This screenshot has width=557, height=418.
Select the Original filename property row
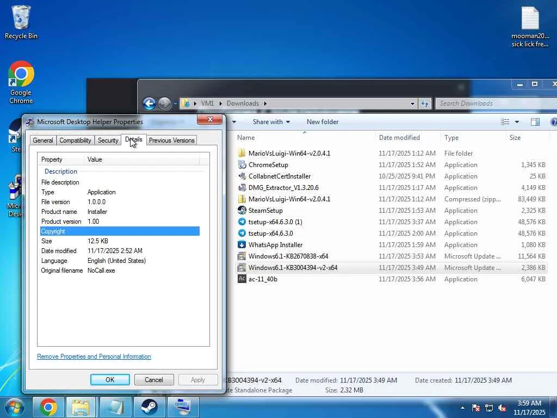(120, 271)
